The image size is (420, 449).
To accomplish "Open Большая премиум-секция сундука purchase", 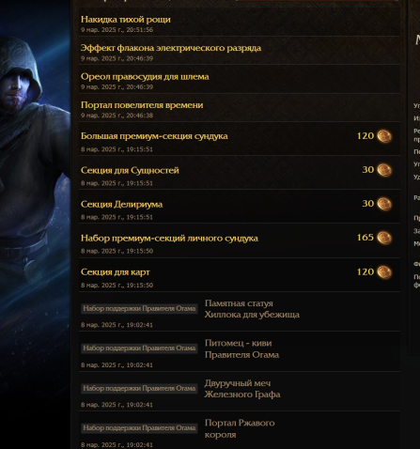I will 154,136.
